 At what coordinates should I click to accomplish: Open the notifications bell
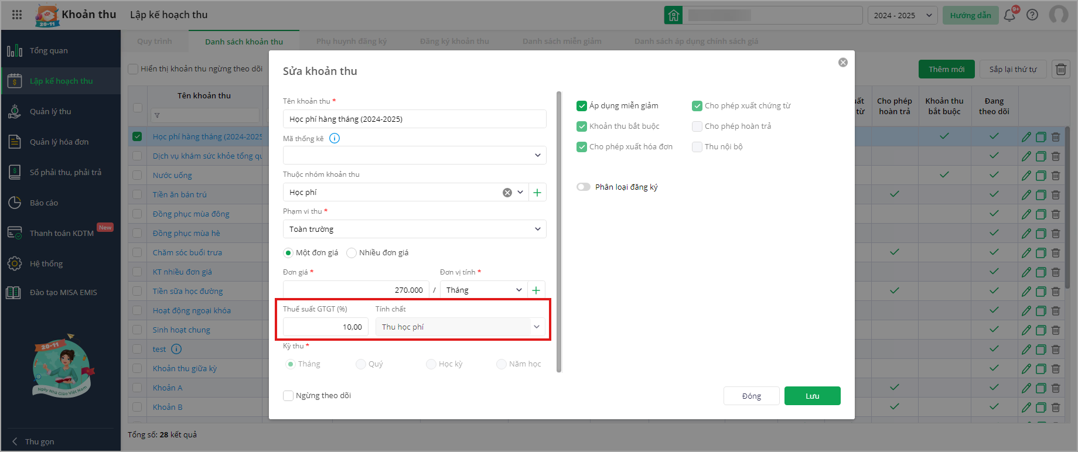1009,15
